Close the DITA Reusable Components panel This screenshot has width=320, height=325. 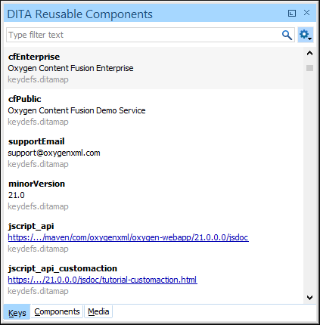tap(306, 13)
